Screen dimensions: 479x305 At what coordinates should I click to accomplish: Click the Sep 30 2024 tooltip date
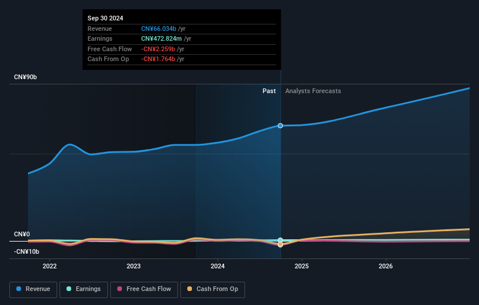(106, 18)
